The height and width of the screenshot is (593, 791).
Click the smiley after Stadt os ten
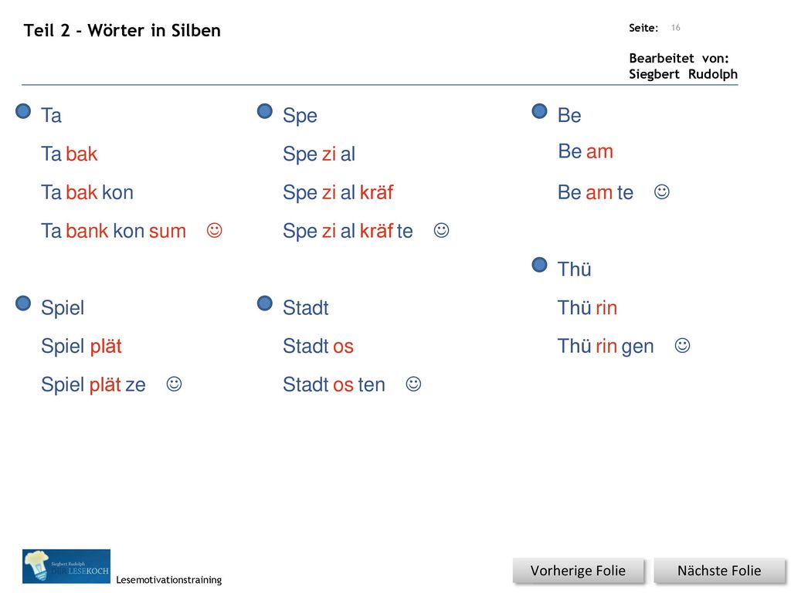click(414, 384)
